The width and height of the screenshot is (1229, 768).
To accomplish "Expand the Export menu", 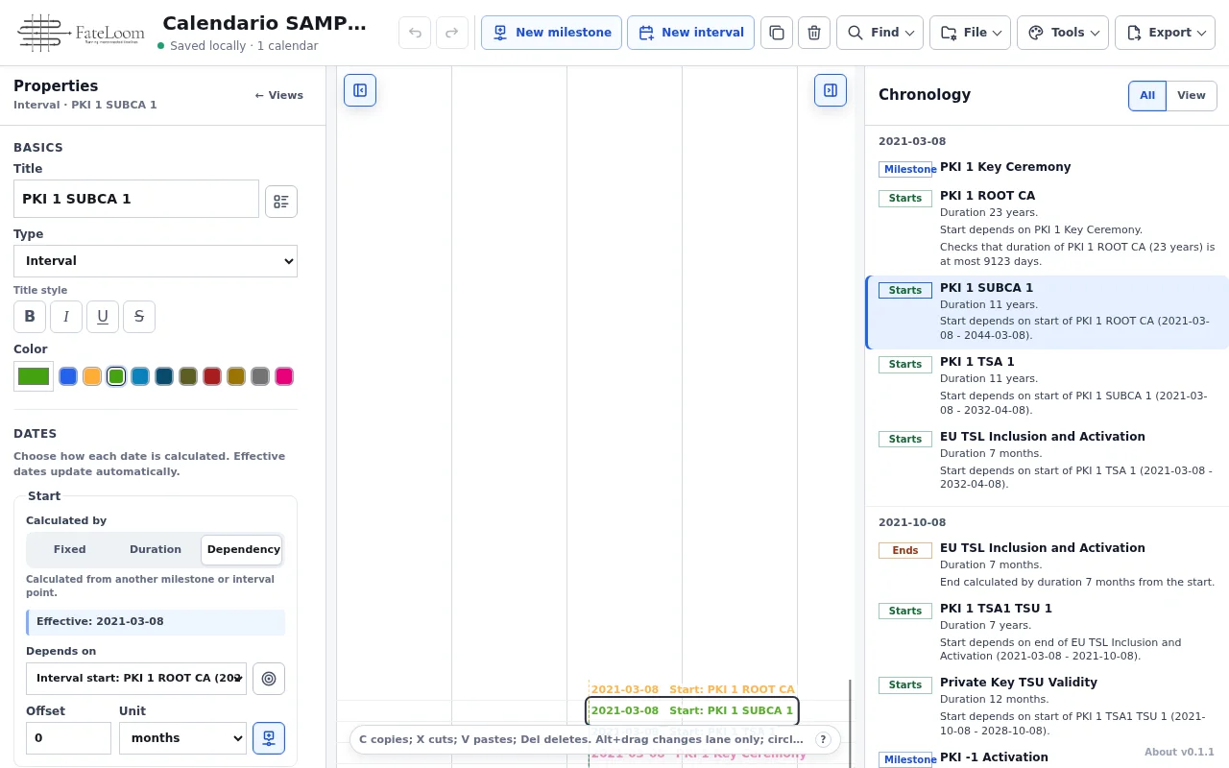I will tap(1165, 33).
